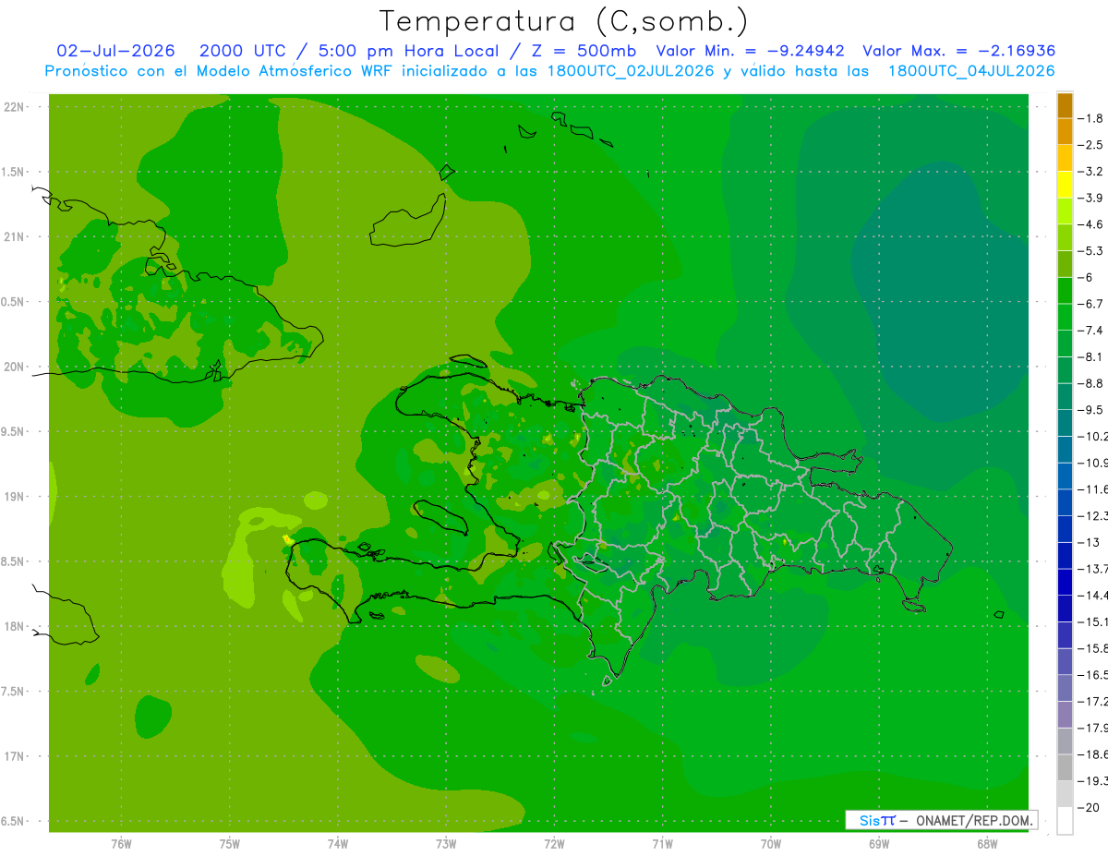Click the "20N" latitude axis label
The width and height of the screenshot is (1108, 856).
click(x=13, y=367)
